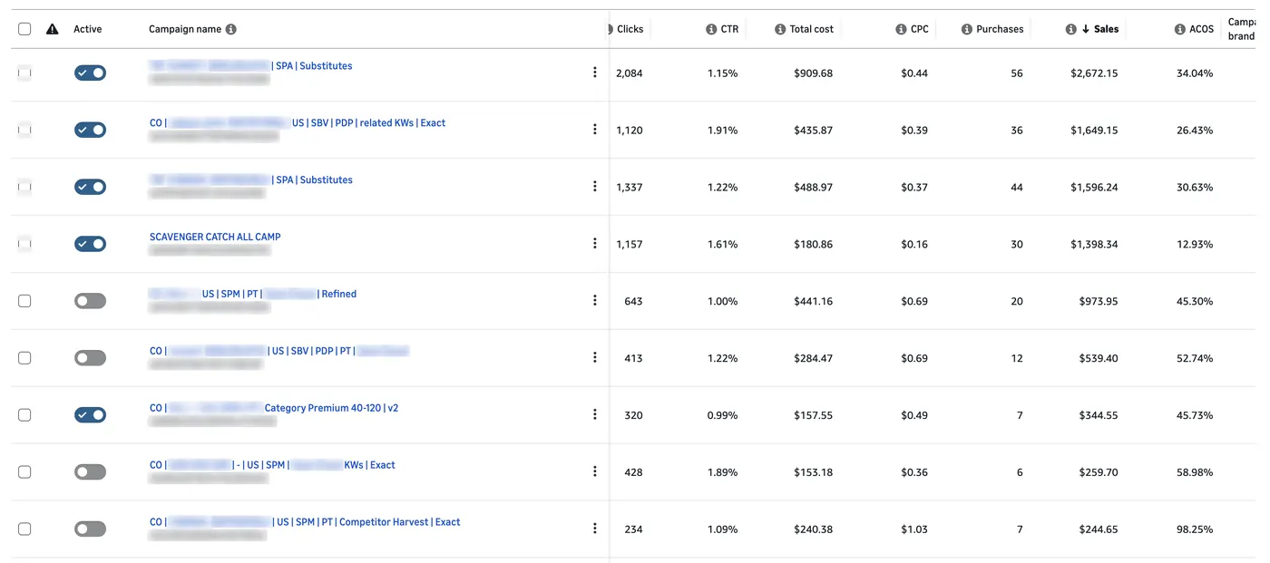Open the three-dot menu in the 413 clicks row
Viewport: 1270px width, 563px height.
(595, 357)
